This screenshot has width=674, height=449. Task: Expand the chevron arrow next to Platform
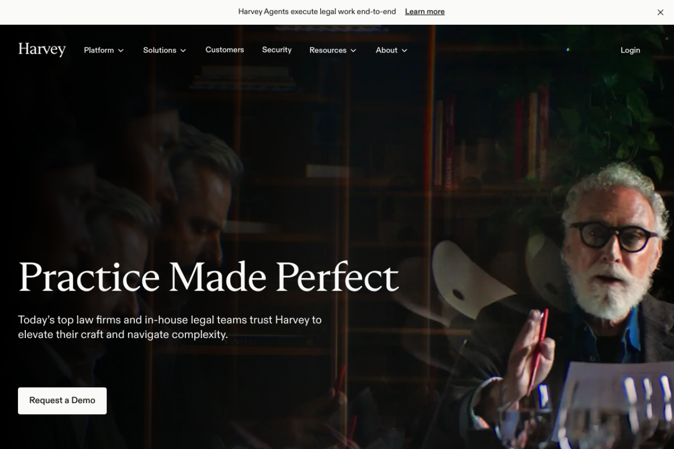pyautogui.click(x=121, y=51)
